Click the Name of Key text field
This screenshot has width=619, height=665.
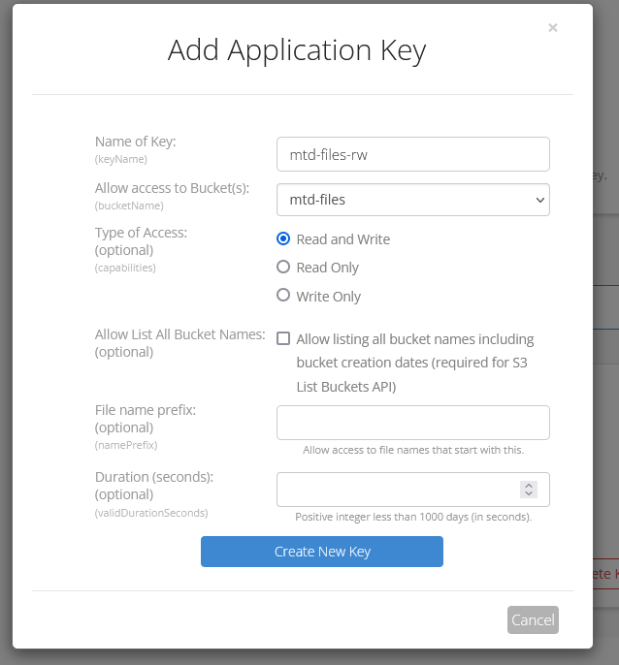412,154
